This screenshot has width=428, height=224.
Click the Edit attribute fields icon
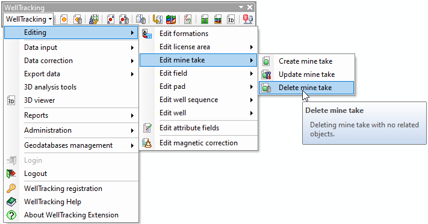(147, 128)
